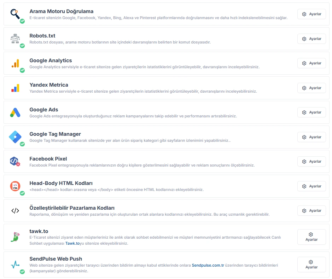Click the Robots.txt robot icon
The width and height of the screenshot is (332, 279).
(15, 39)
